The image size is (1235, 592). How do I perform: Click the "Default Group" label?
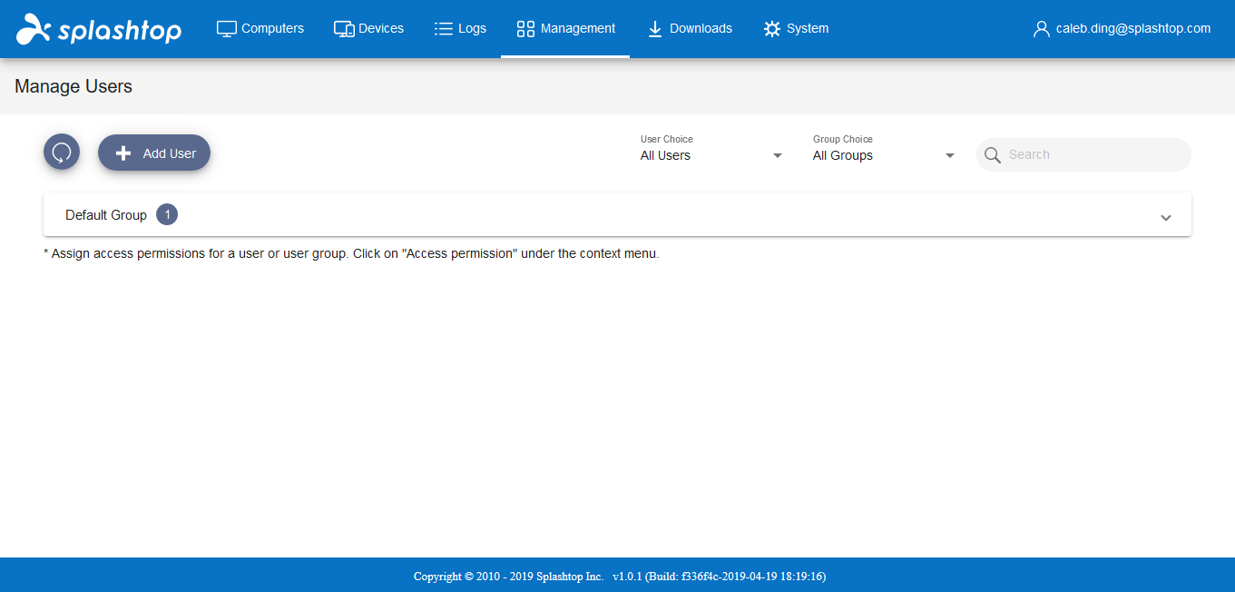click(106, 215)
